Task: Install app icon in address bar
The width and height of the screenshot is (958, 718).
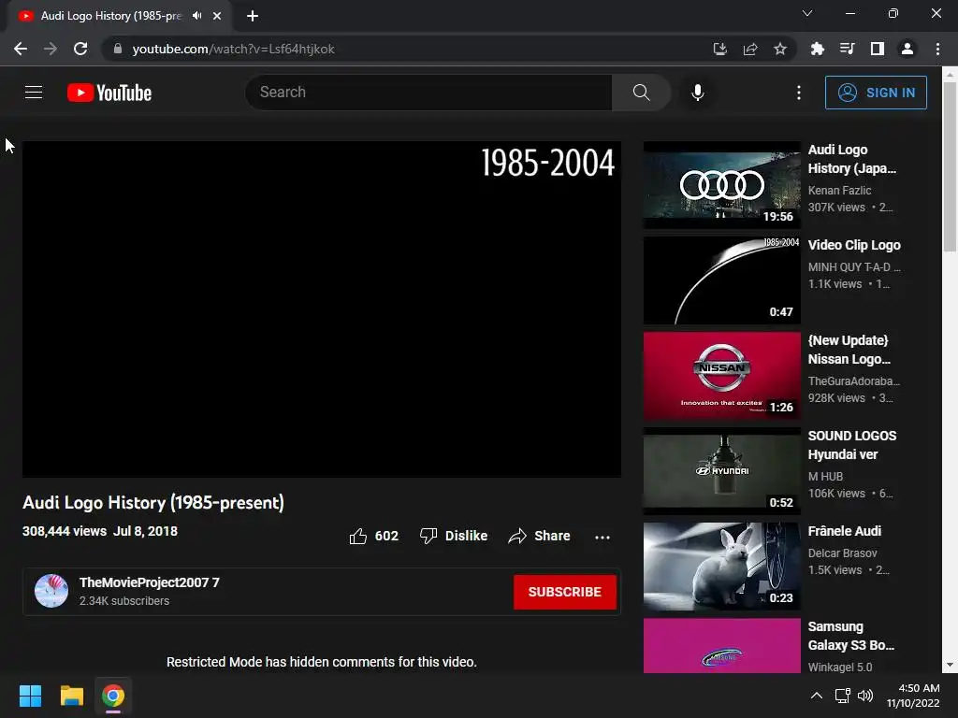Action: pos(720,49)
